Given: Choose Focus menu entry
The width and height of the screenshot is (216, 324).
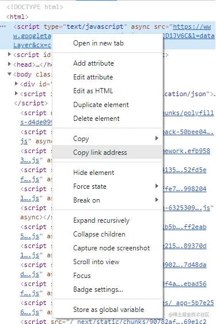Looking at the screenshot, I should (107, 276).
